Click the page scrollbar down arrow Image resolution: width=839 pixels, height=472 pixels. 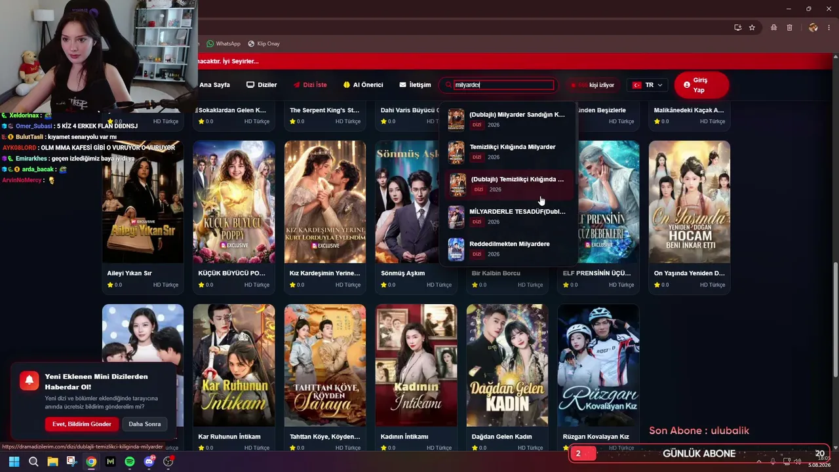[835, 448]
